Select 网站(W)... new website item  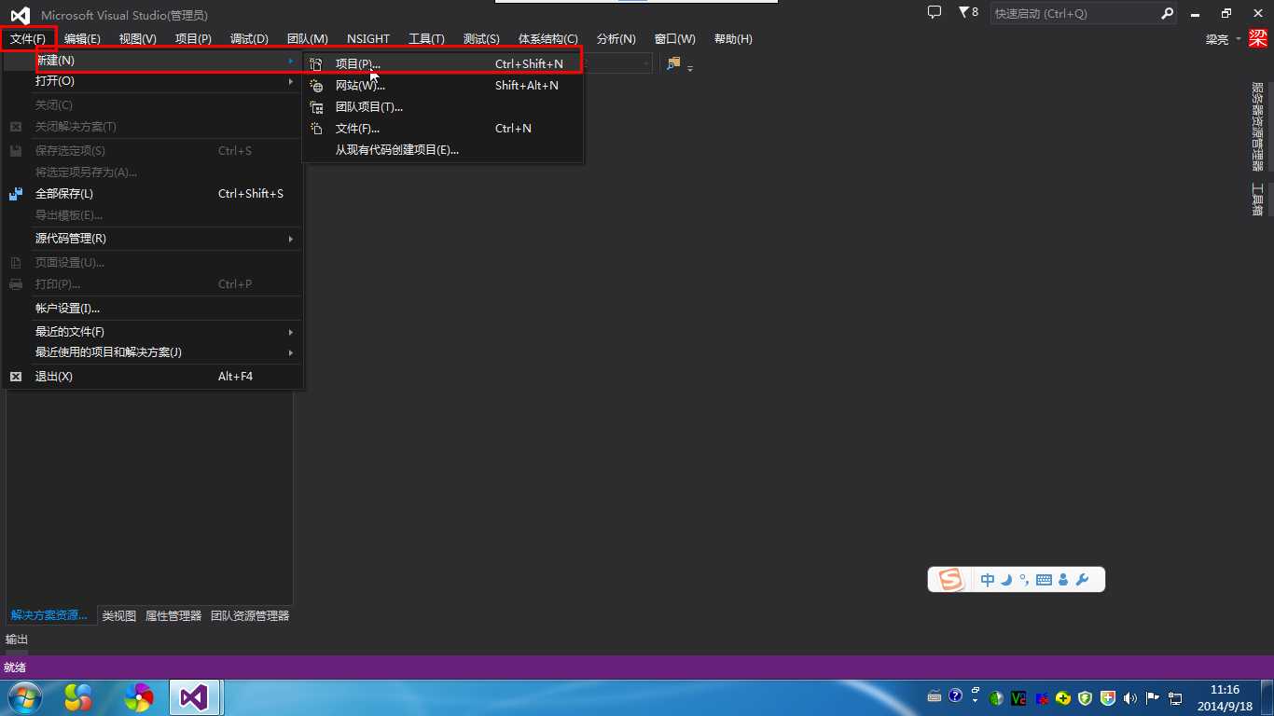(443, 86)
